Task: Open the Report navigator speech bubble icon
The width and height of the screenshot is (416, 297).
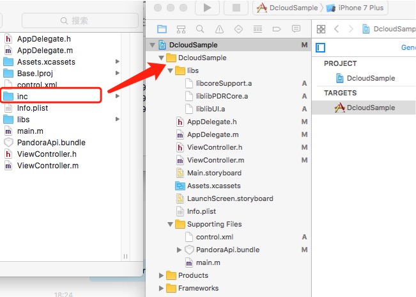Action: [x=296, y=29]
